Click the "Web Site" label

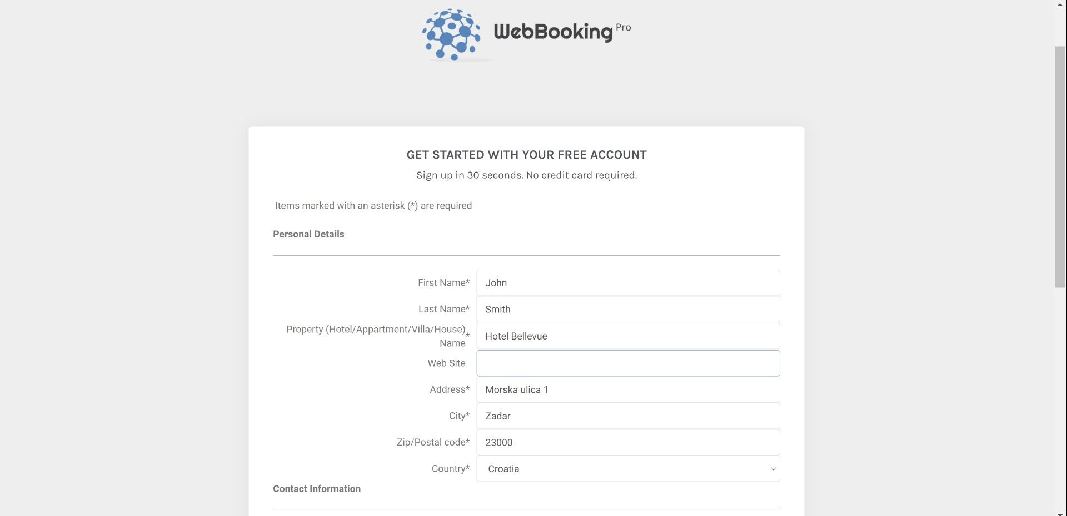pyautogui.click(x=446, y=363)
